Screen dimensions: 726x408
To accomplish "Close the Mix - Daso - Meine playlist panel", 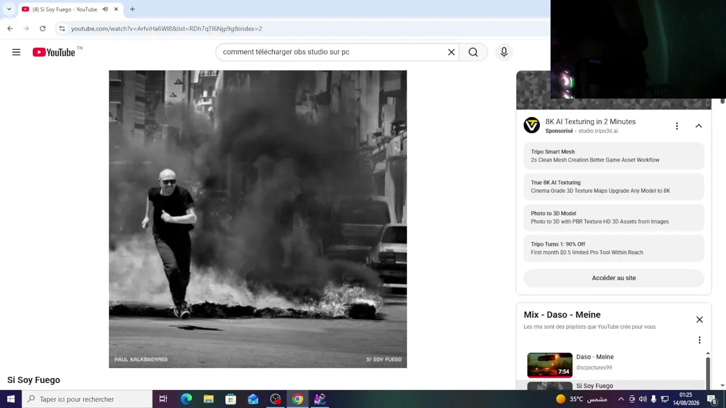I will pos(699,320).
